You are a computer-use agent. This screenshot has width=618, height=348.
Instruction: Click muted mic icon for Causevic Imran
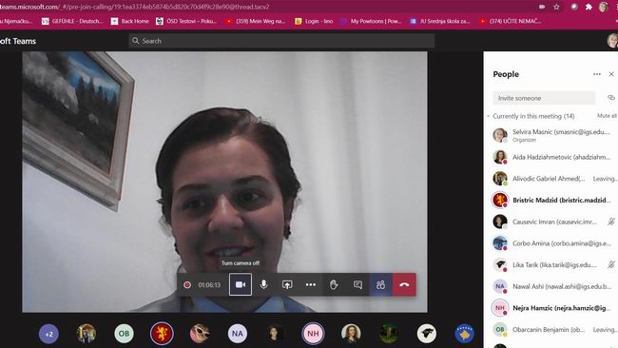611,222
